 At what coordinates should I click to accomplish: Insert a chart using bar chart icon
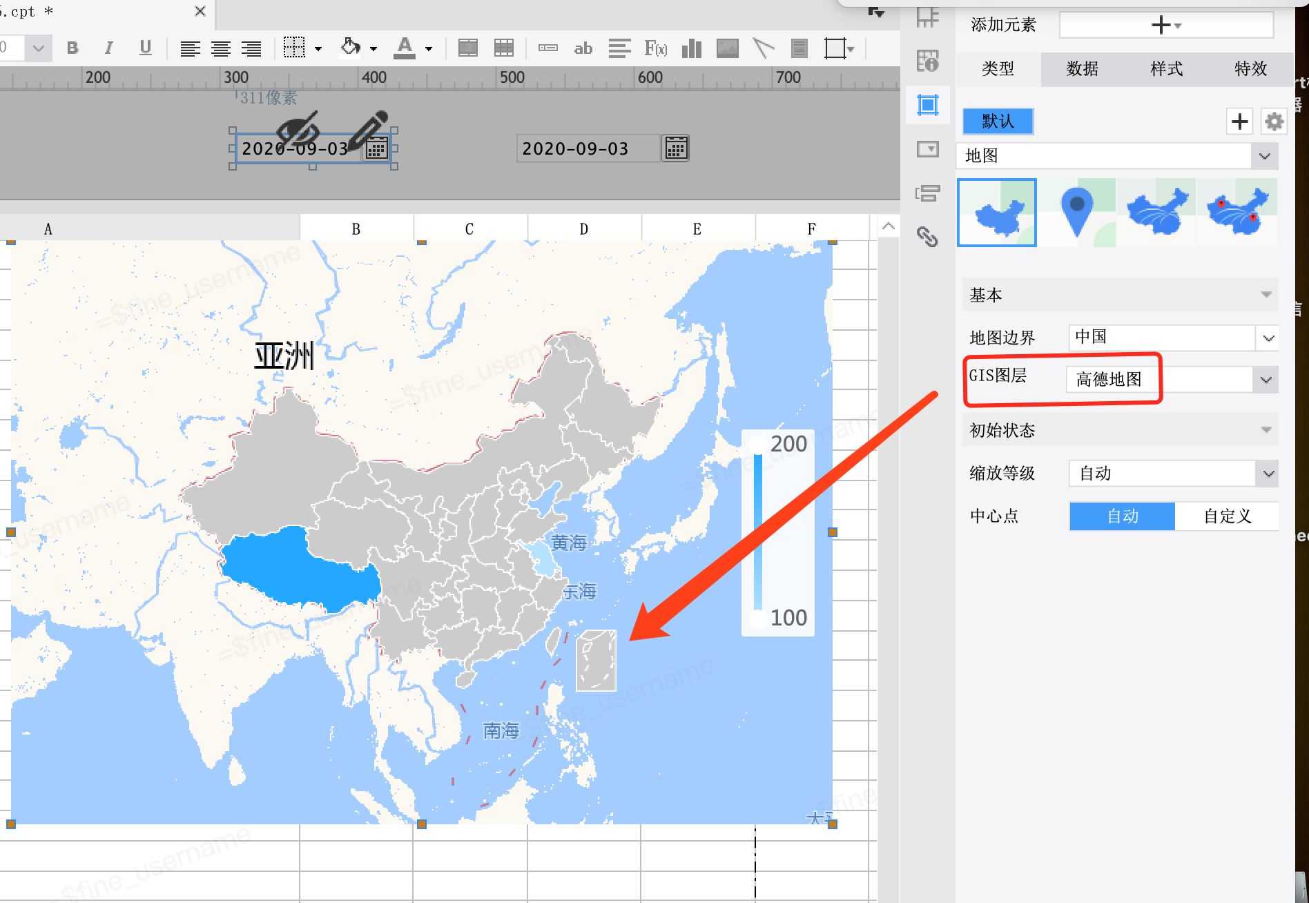click(691, 48)
